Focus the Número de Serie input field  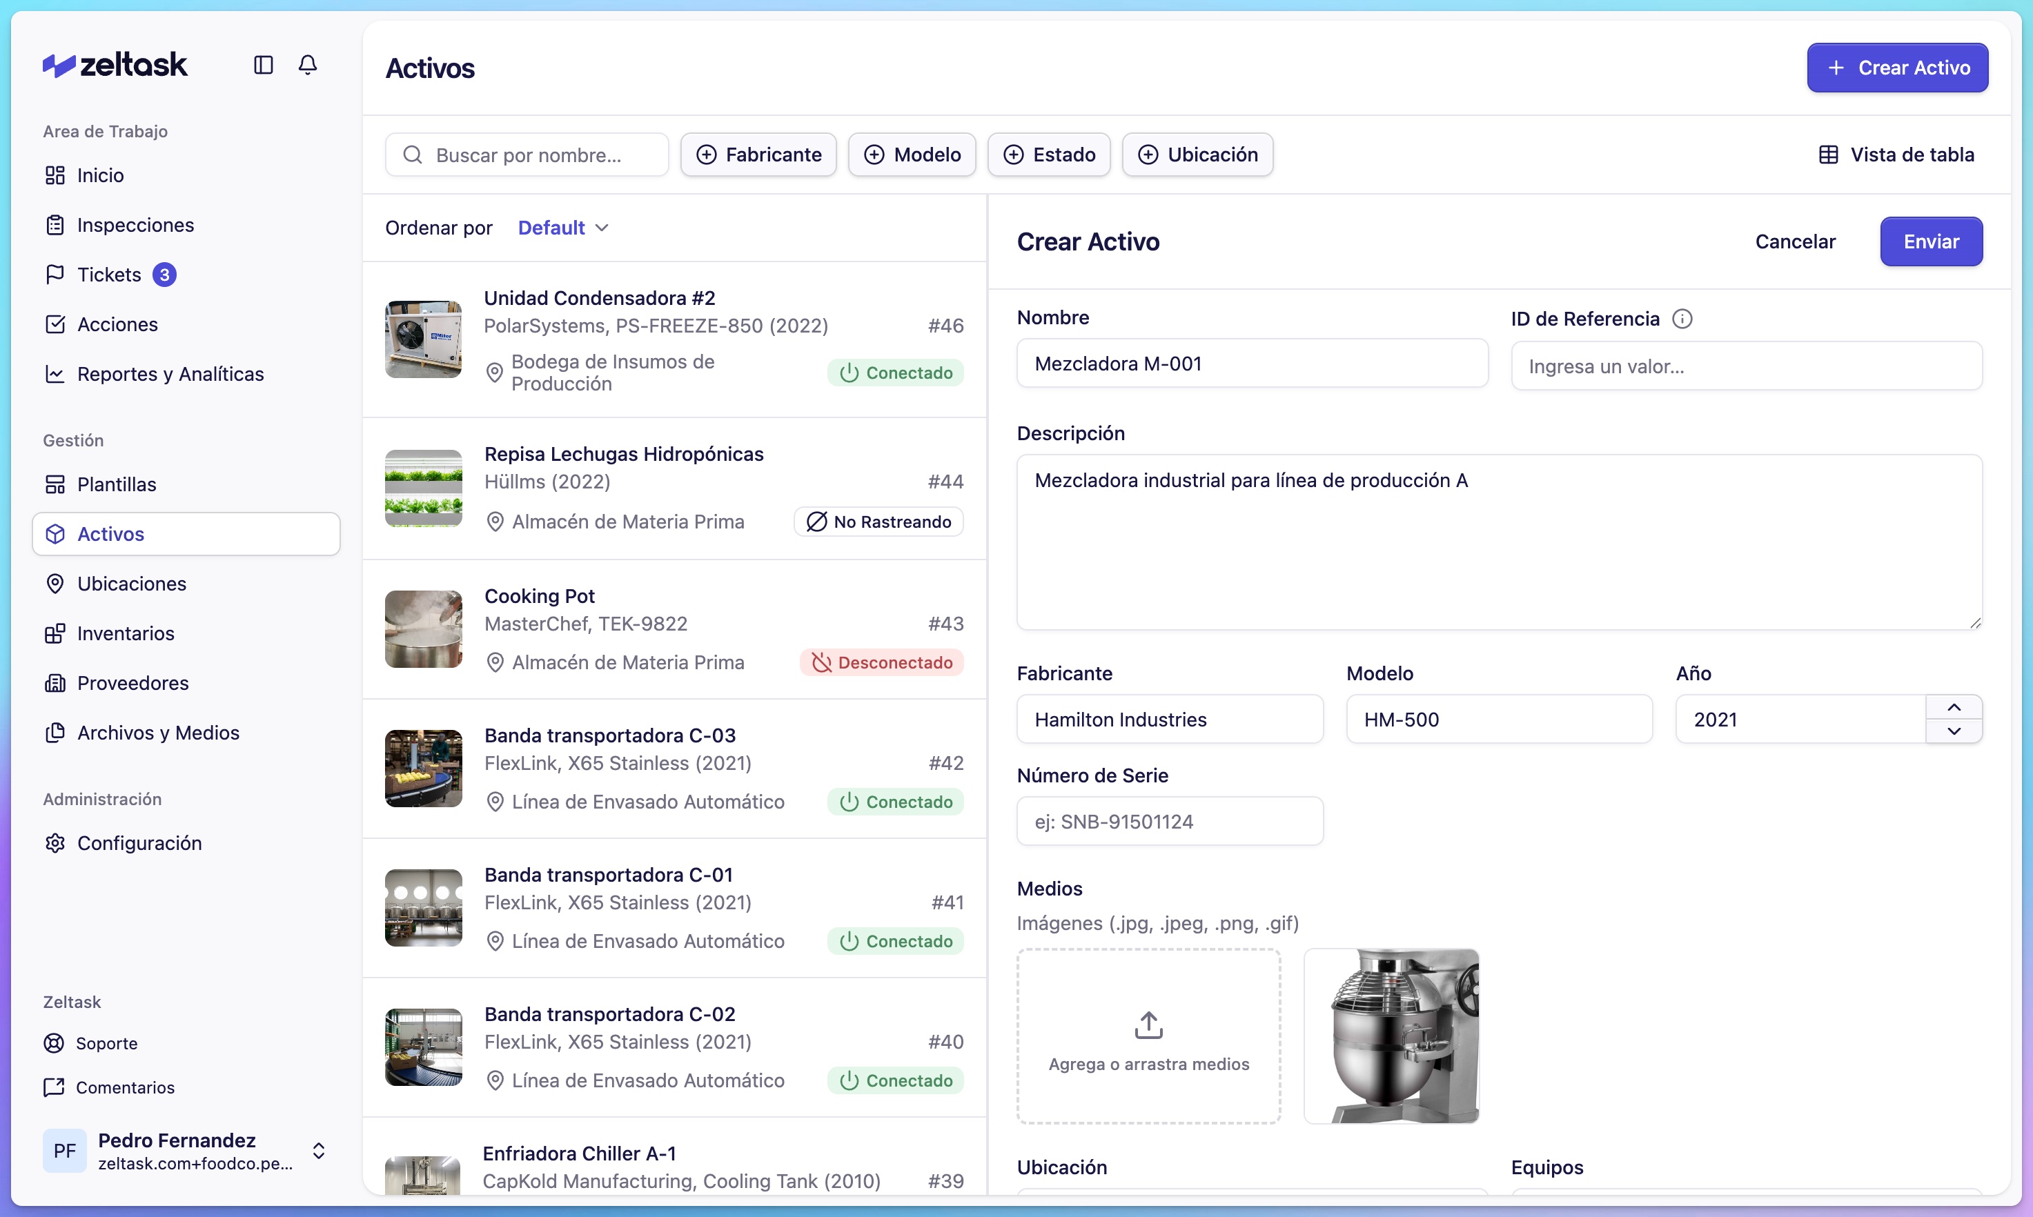[x=1170, y=821]
